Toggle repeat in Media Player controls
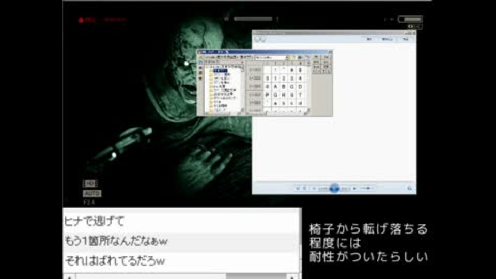Screen dimensions: 496x279 [305, 189]
